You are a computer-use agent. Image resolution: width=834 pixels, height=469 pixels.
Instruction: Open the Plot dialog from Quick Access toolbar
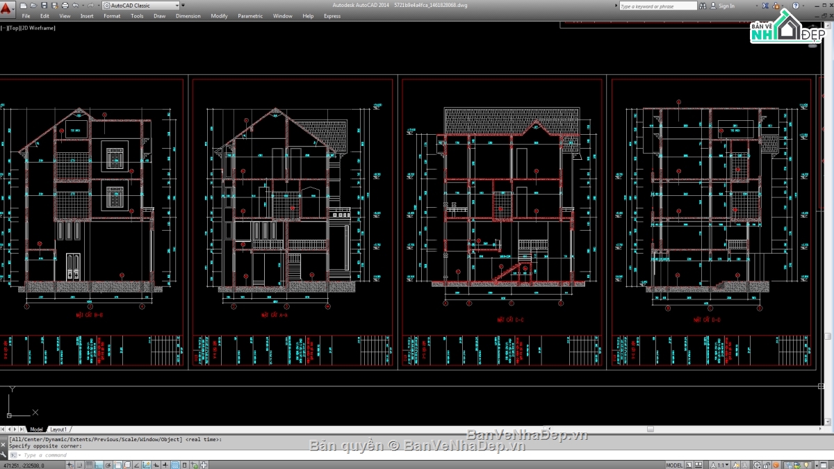coord(65,5)
